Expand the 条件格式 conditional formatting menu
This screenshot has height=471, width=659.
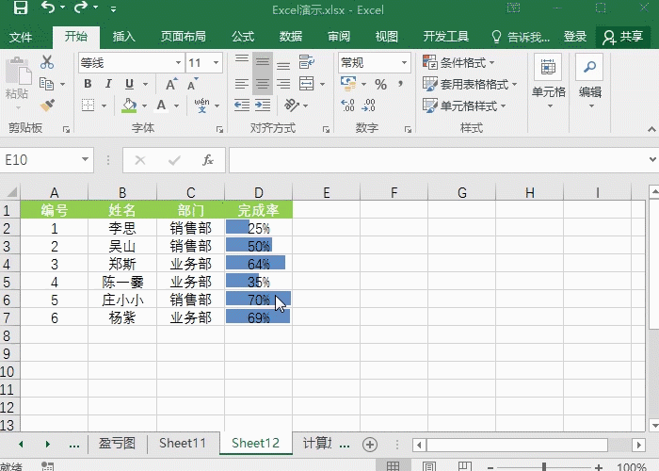pyautogui.click(x=459, y=63)
